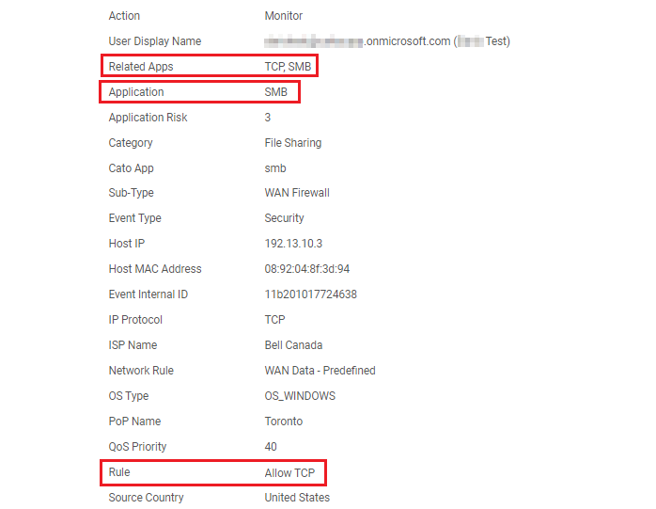The width and height of the screenshot is (656, 509).
Task: Click the SMB application value
Action: [276, 92]
